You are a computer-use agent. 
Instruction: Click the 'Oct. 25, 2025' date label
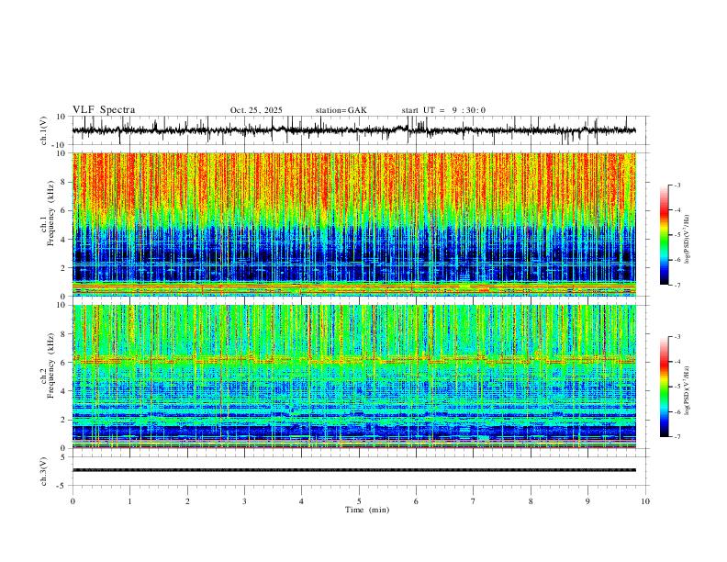tap(256, 110)
